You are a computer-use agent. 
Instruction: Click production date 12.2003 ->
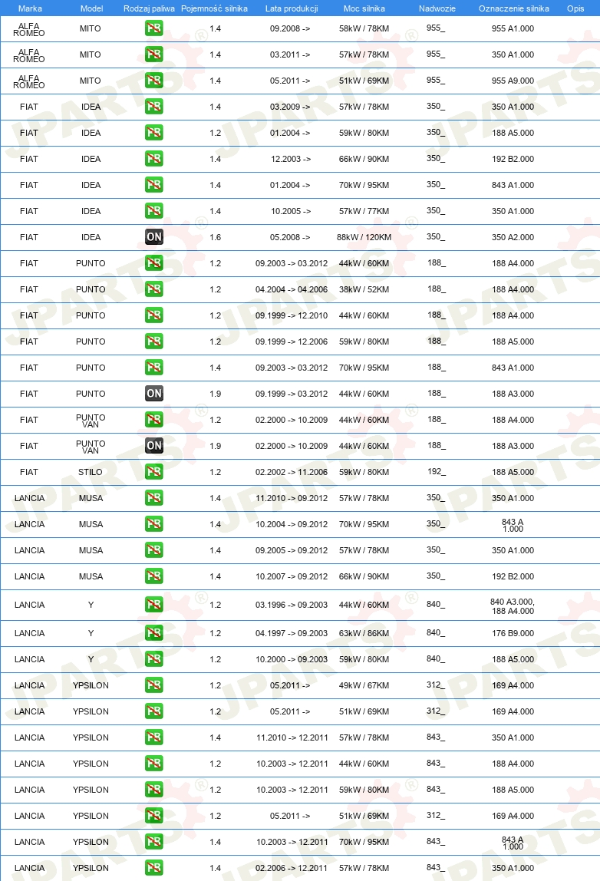[291, 158]
